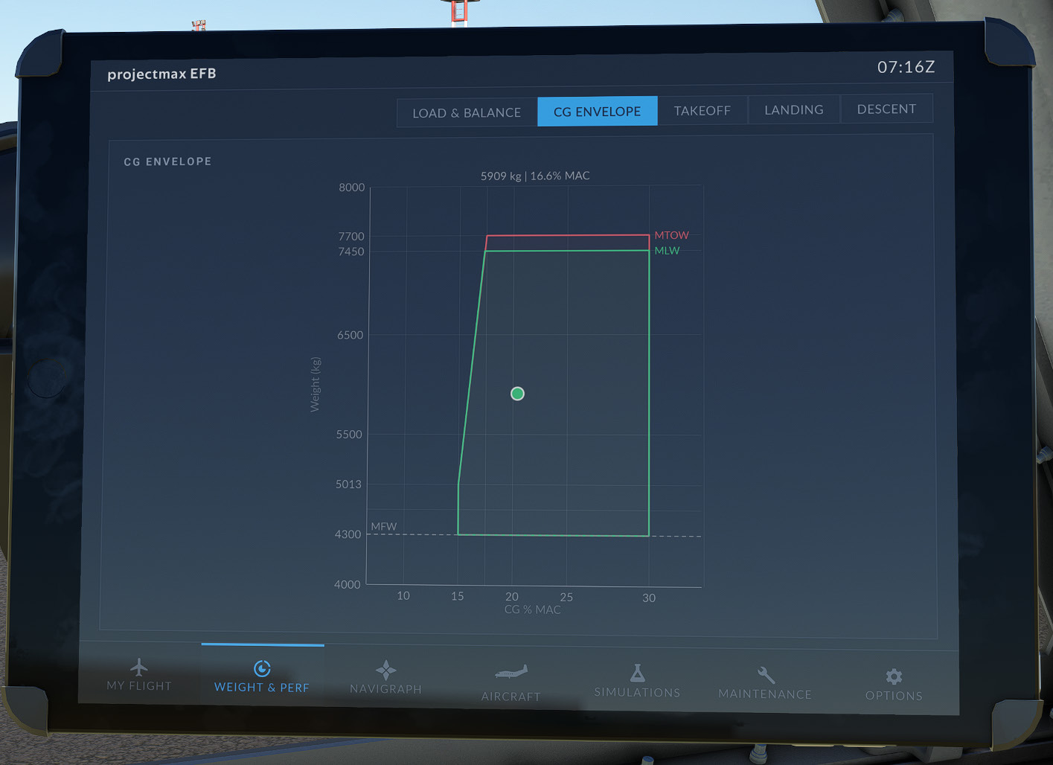Go to the Takeoff tab
The width and height of the screenshot is (1053, 765).
702,110
